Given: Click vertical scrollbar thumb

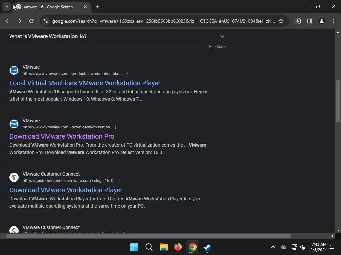Looking at the screenshot, I should click(338, 101).
